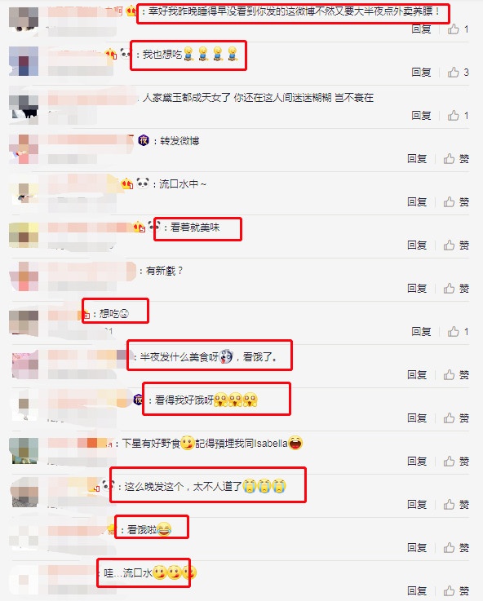Like the '看着就美味' comment
Screen dimensions: 483x601
click(456, 245)
